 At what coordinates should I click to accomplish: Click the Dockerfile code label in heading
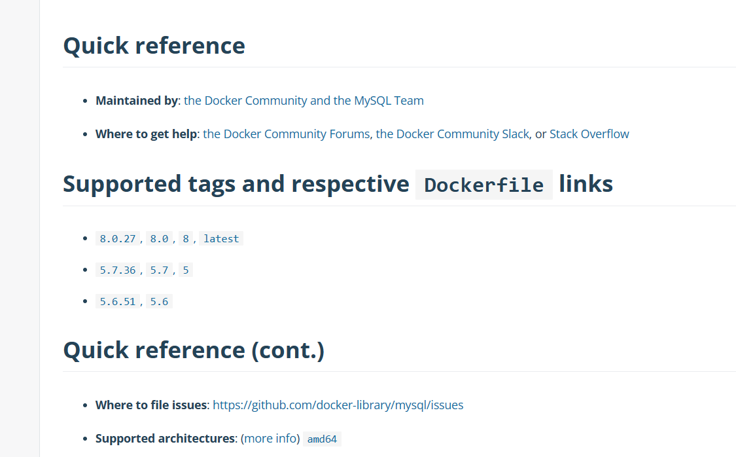[x=484, y=185]
